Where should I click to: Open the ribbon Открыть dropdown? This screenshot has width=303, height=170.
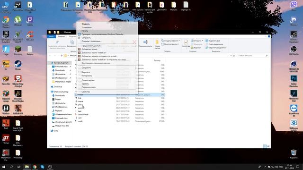pos(197,41)
